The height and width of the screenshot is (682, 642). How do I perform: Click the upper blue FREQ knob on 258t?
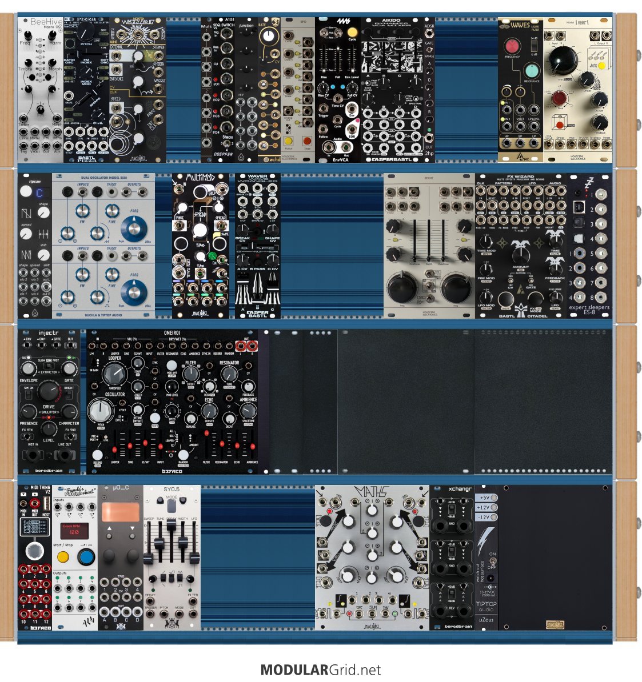(x=134, y=229)
